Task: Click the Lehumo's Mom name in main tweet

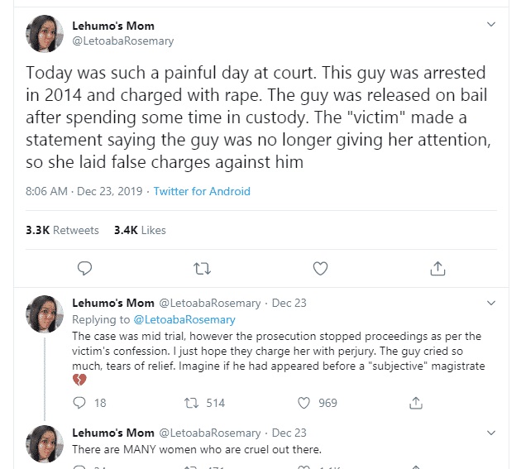Action: click(x=113, y=26)
